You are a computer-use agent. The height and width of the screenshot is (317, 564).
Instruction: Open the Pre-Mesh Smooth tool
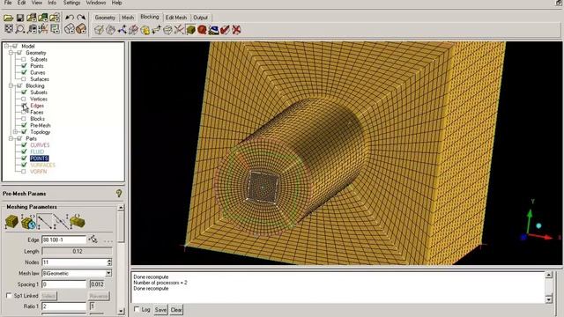[213, 30]
